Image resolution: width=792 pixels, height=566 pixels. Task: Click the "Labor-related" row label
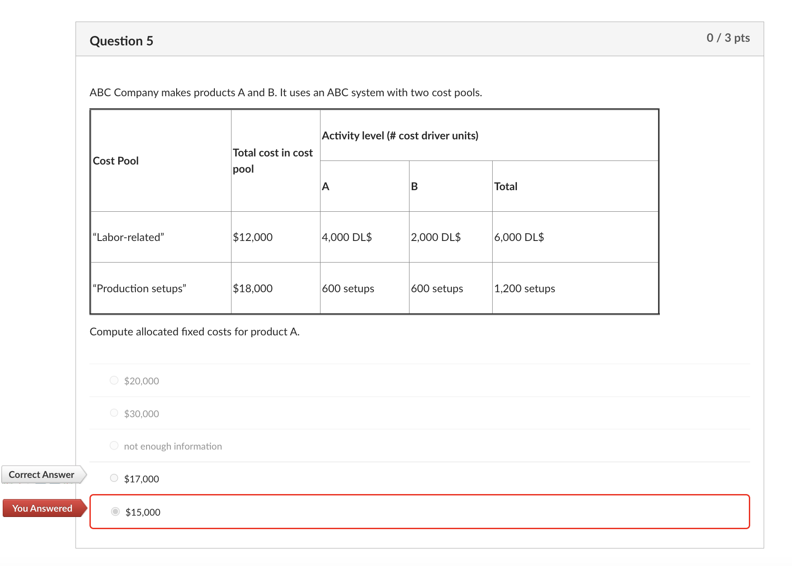pyautogui.click(x=129, y=237)
